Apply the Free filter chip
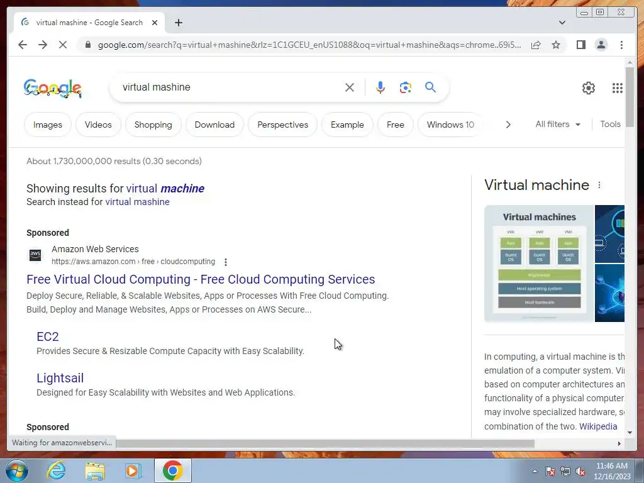644x483 pixels. [395, 125]
